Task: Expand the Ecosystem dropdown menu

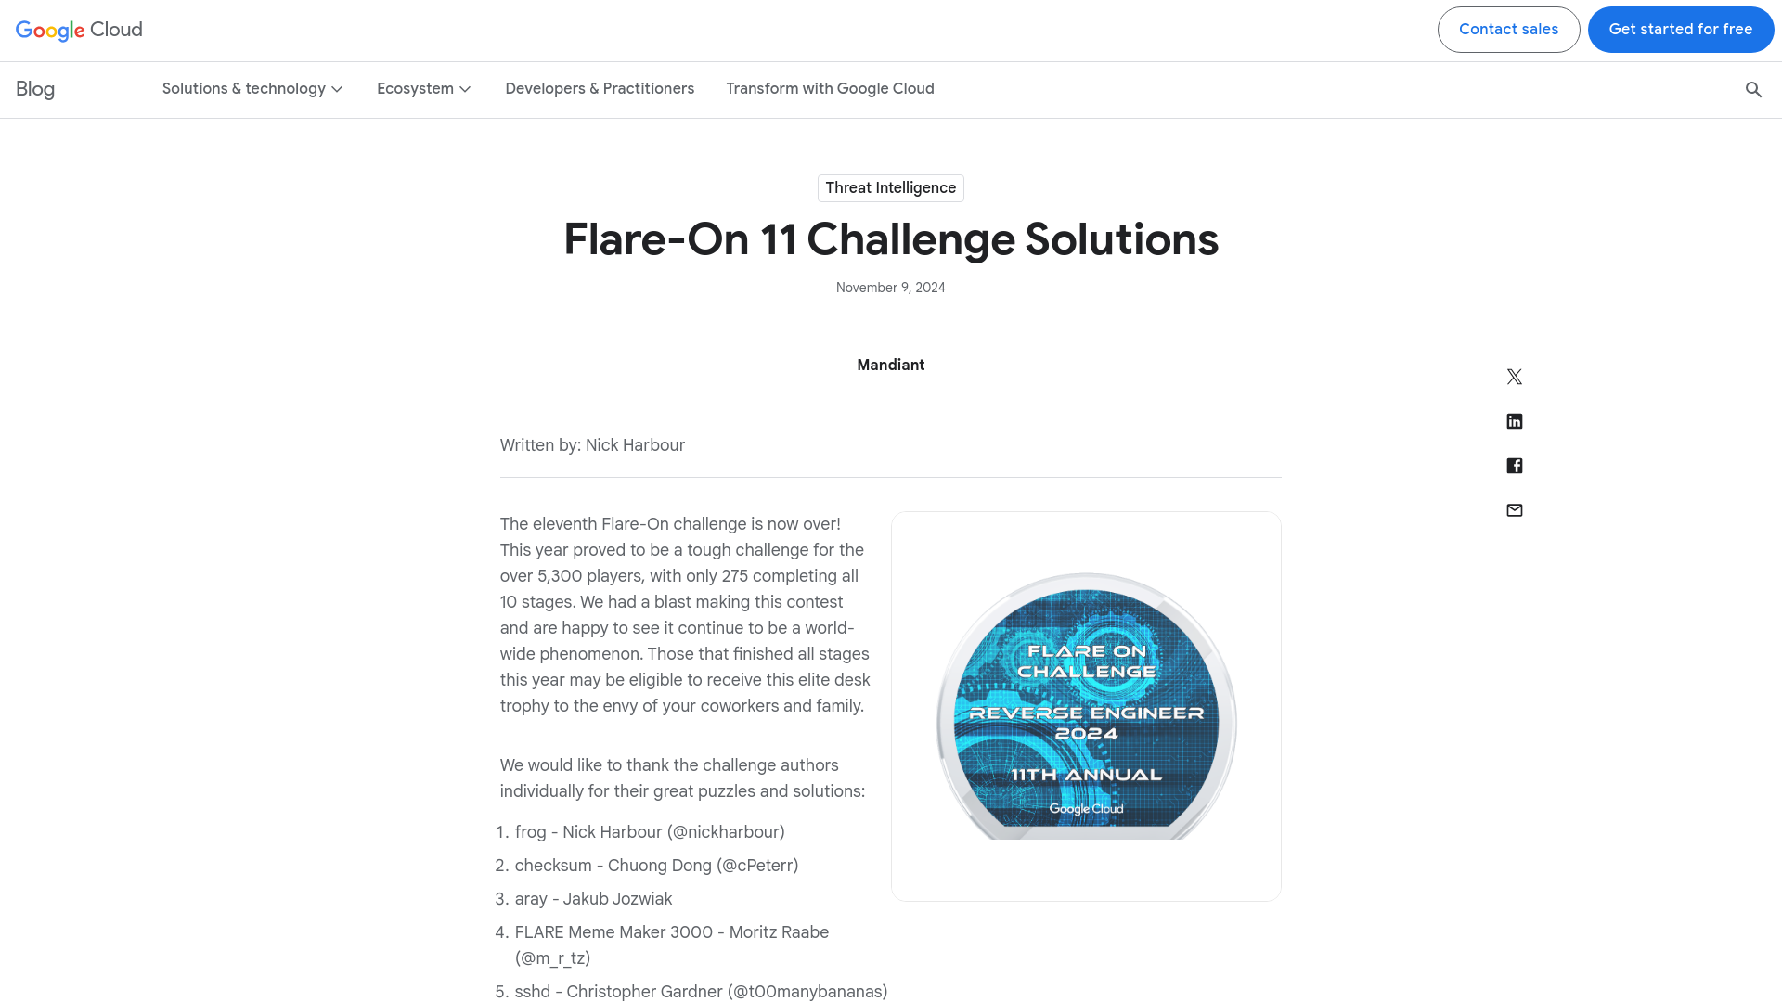Action: [423, 88]
